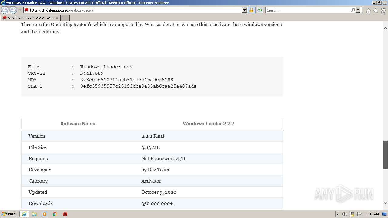Click the network status tray icon

point(352,214)
